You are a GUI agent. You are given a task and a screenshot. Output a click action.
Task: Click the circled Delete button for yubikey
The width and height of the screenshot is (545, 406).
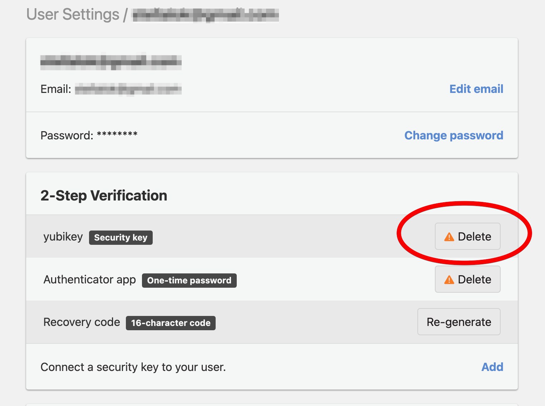pos(467,236)
